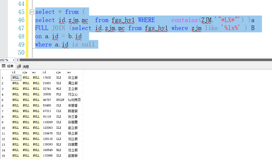This screenshot has height=159, width=272.
Task: Select the cell with id 91118
Action: (x=48, y=117)
